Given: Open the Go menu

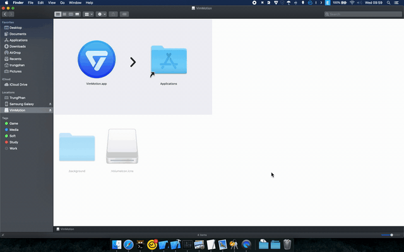Looking at the screenshot, I should (x=62, y=3).
